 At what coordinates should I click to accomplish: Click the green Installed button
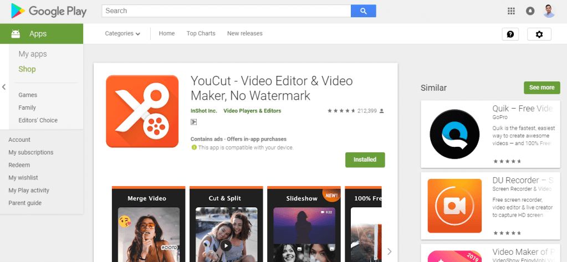365,160
